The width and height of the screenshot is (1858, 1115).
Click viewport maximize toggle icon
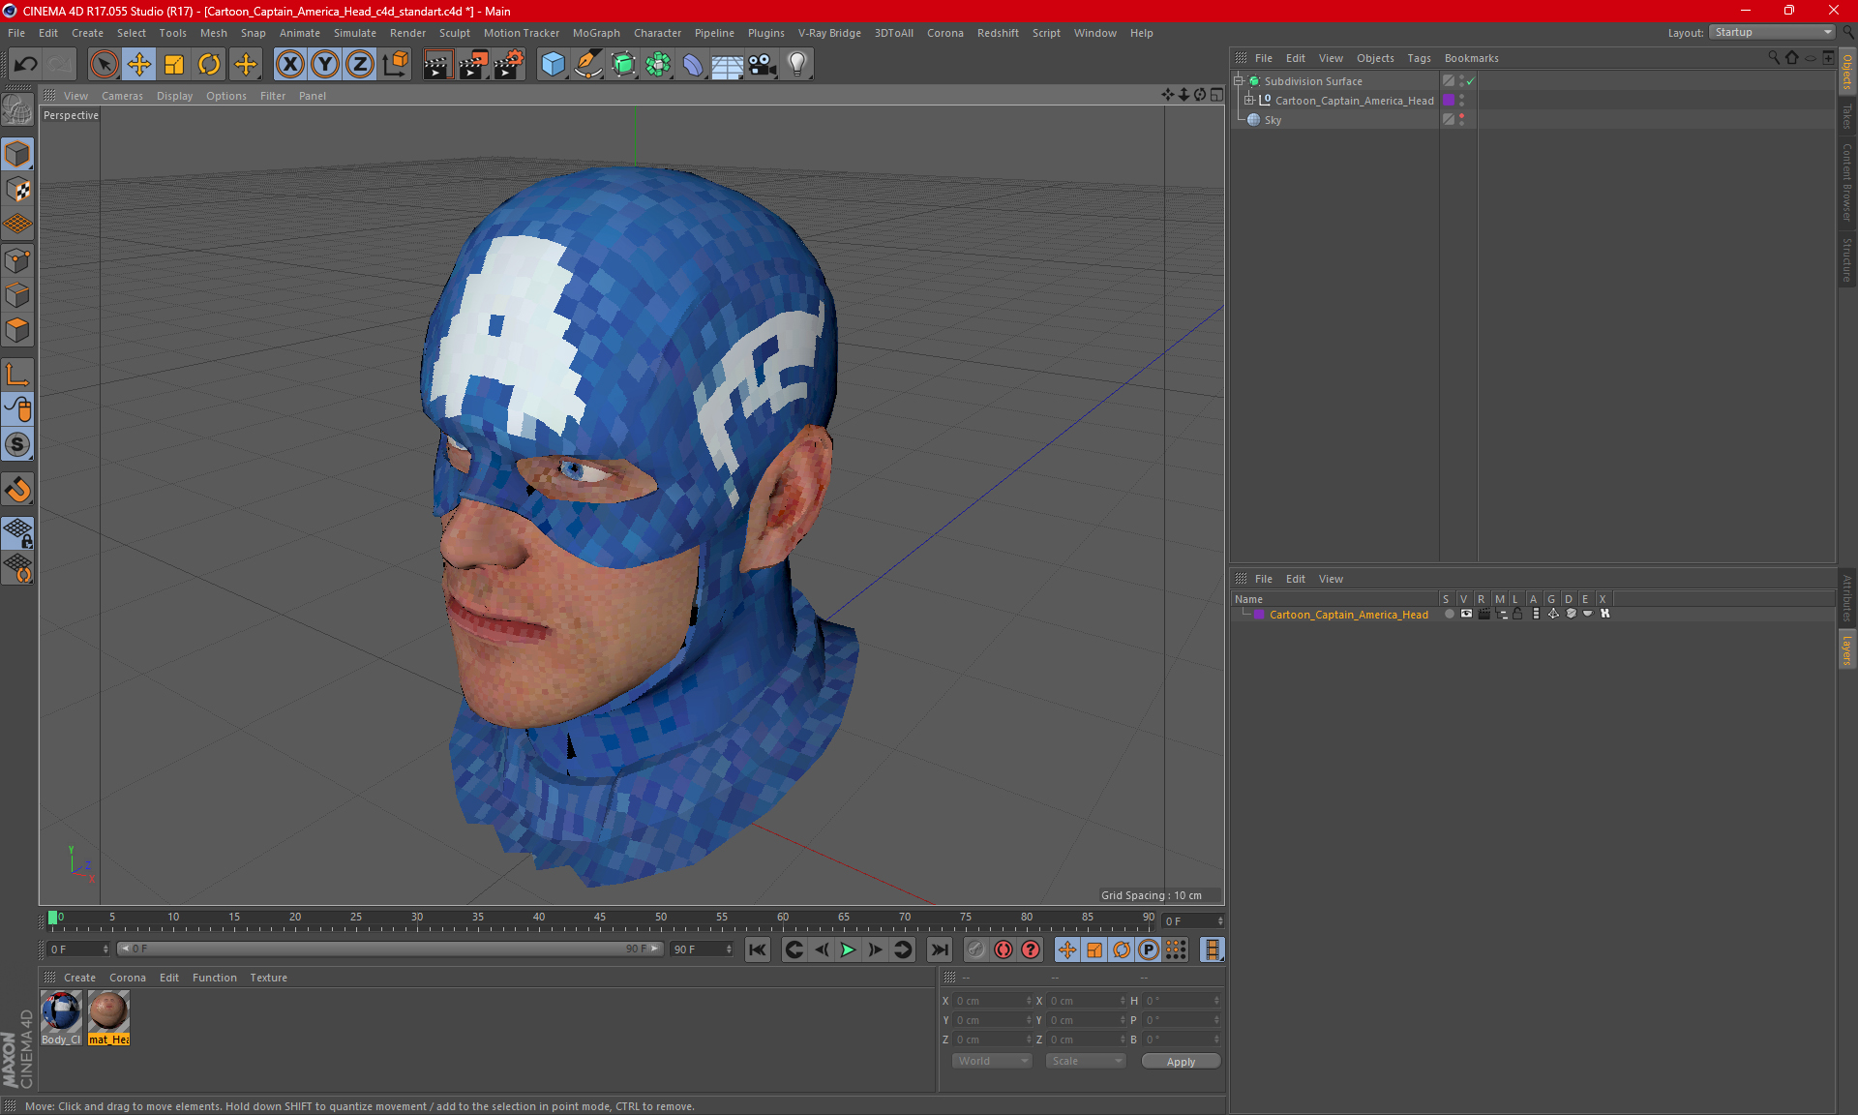(x=1216, y=95)
